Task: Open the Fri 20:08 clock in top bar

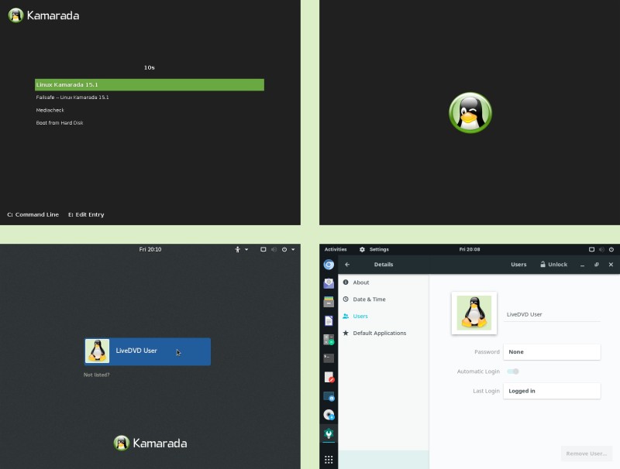Action: coord(470,249)
